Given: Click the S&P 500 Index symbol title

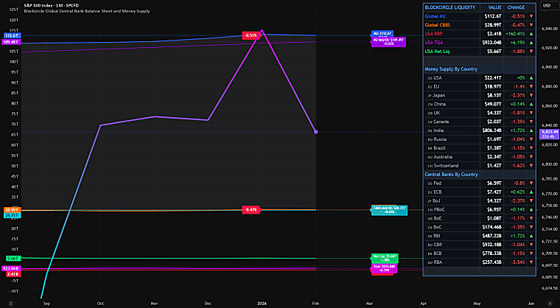Looking at the screenshot, I should pos(51,5).
